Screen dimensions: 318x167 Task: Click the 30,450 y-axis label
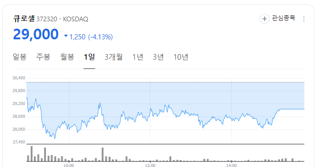click(19, 78)
